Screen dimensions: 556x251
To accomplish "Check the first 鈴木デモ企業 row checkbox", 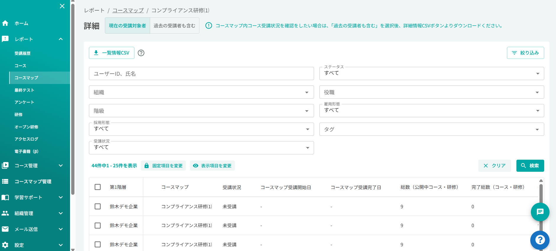I will 98,207.
